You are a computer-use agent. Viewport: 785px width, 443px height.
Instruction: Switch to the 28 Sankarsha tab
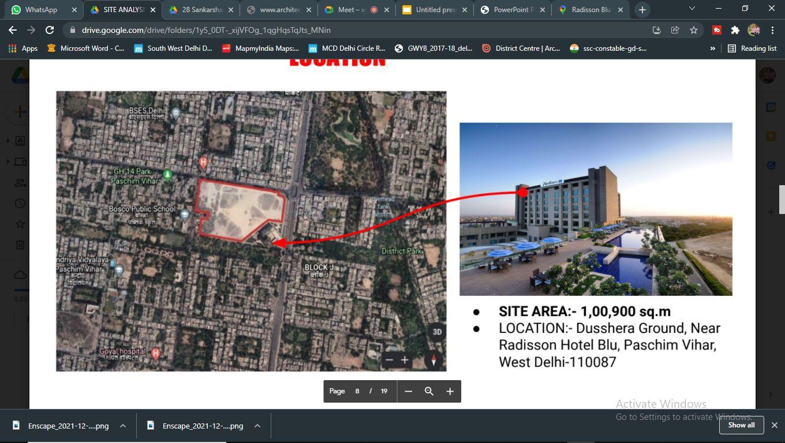(x=200, y=10)
